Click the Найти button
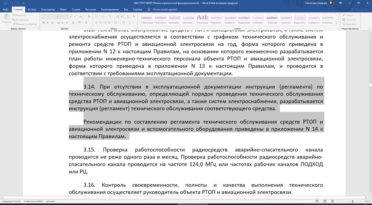 click(x=348, y=15)
